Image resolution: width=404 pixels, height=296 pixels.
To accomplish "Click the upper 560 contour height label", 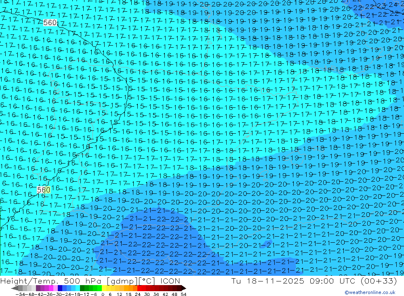I will tap(50, 23).
